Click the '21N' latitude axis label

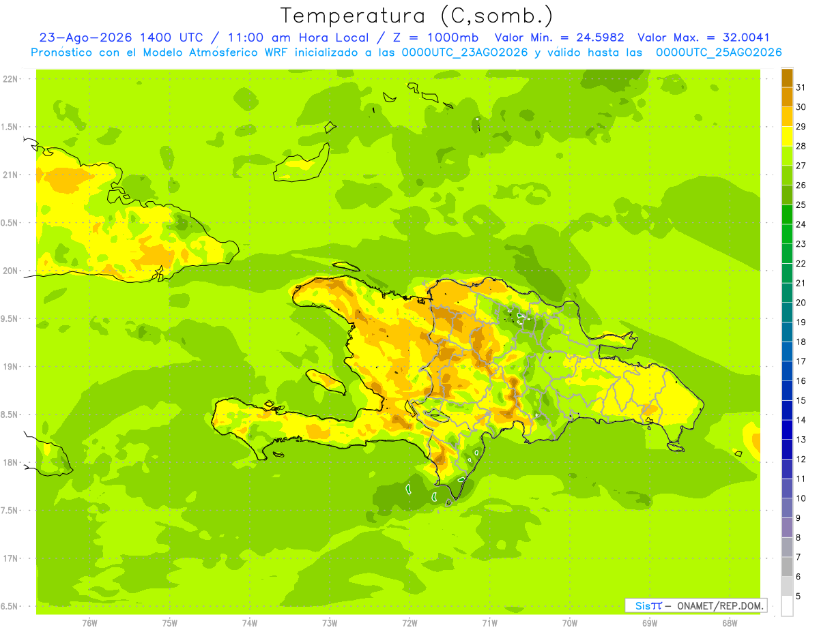coord(10,175)
